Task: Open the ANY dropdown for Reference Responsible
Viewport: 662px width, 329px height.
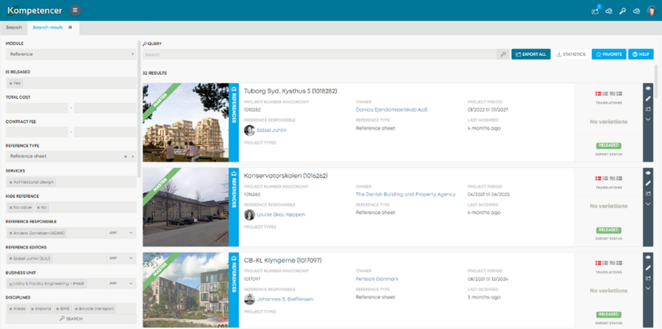Action: pyautogui.click(x=121, y=233)
